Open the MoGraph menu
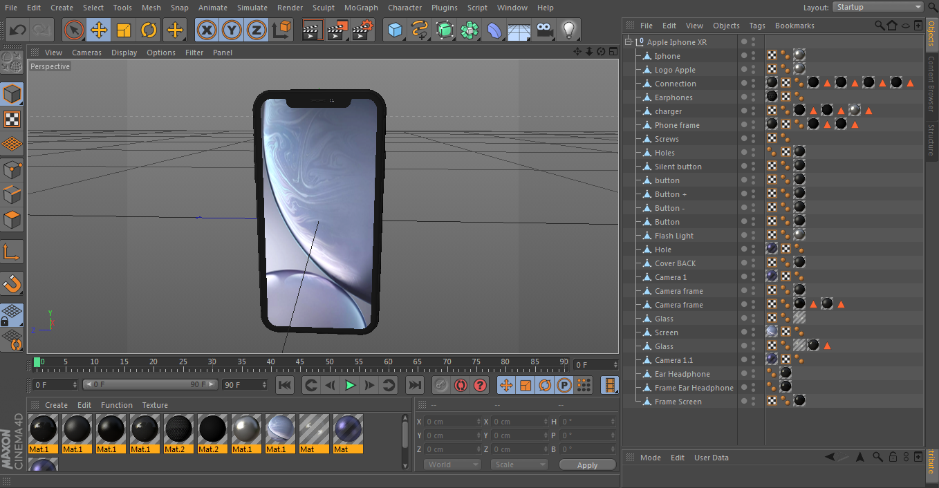The image size is (939, 488). click(x=361, y=8)
